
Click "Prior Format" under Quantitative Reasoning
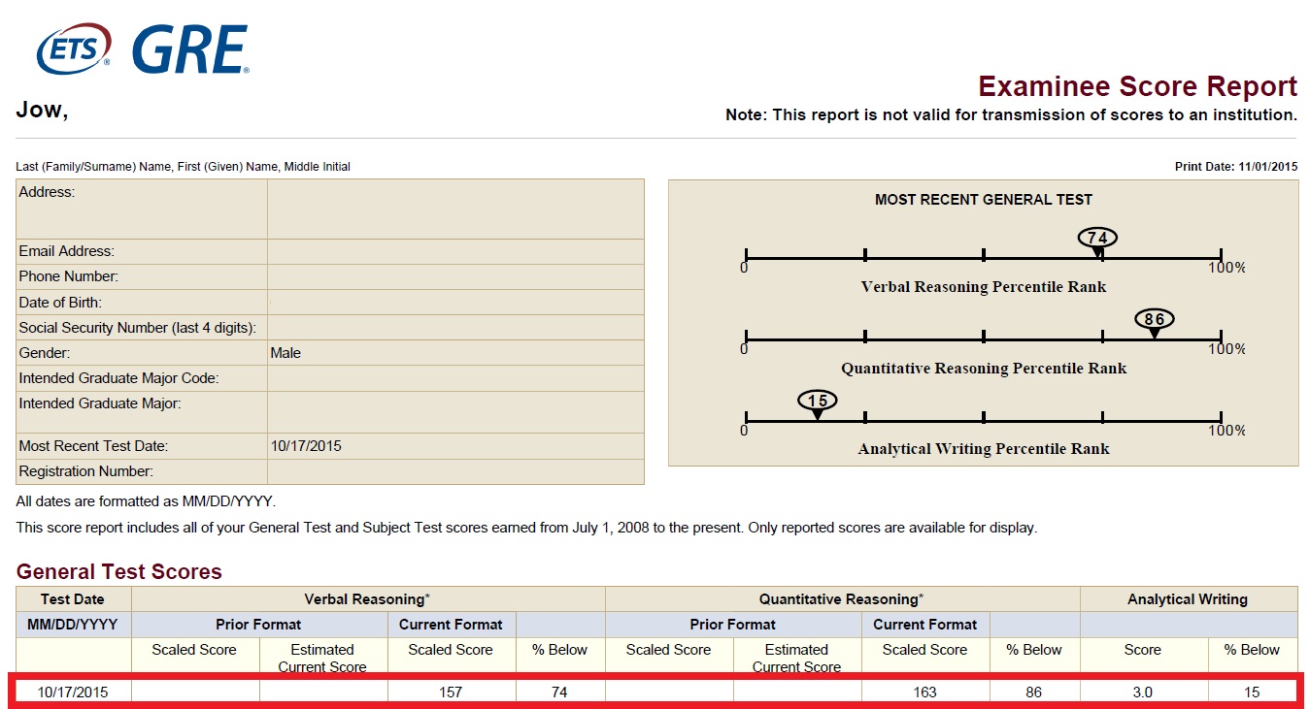[x=733, y=625]
